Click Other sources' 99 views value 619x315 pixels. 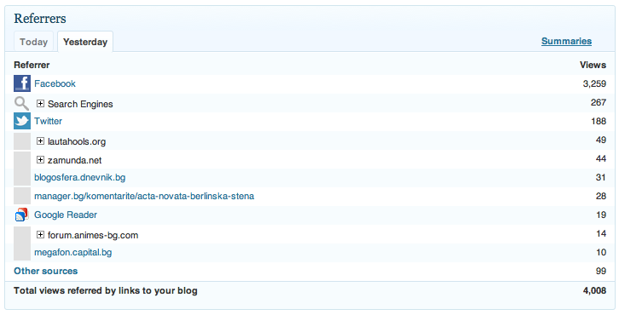point(601,271)
